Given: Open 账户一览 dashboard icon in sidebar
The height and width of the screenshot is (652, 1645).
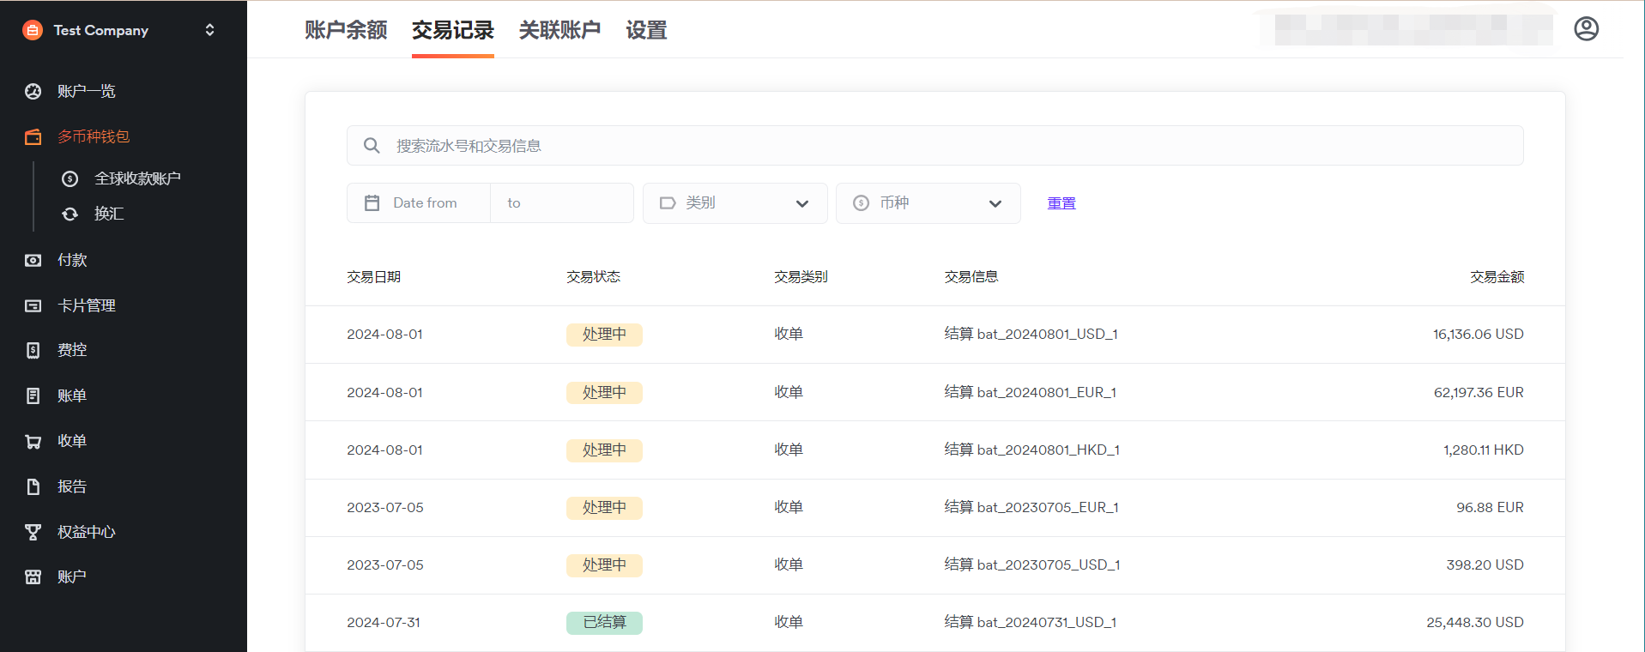Looking at the screenshot, I should 33,92.
